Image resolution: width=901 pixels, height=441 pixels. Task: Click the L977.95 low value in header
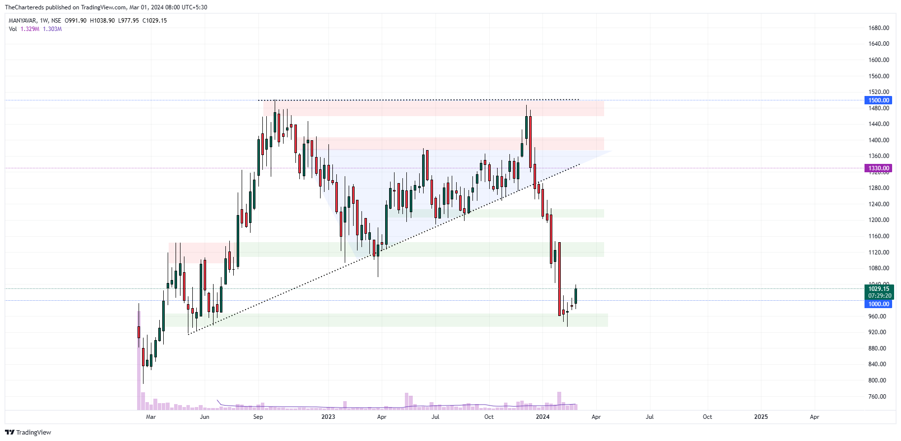click(x=128, y=21)
